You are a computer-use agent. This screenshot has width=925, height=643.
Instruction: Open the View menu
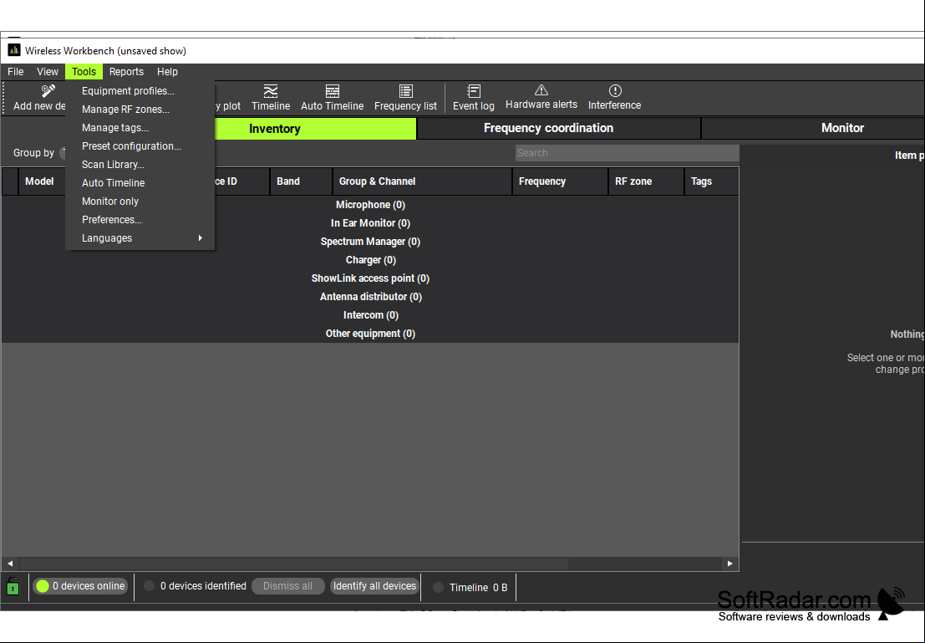(x=47, y=71)
